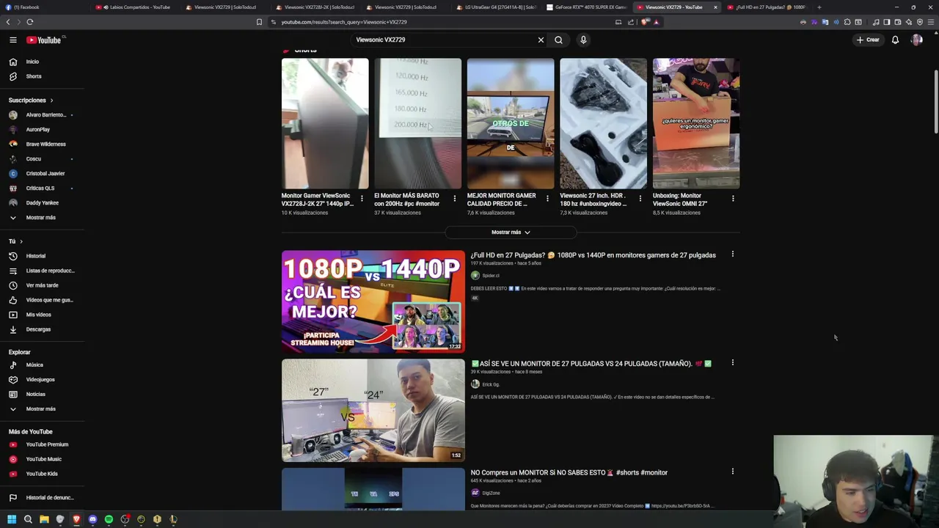Screen dimensions: 939x528
Task: Open options menu for Unboxing ViewSonic OMNI short
Action: (x=733, y=198)
